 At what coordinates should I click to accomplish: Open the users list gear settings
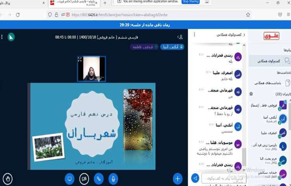pos(251,94)
